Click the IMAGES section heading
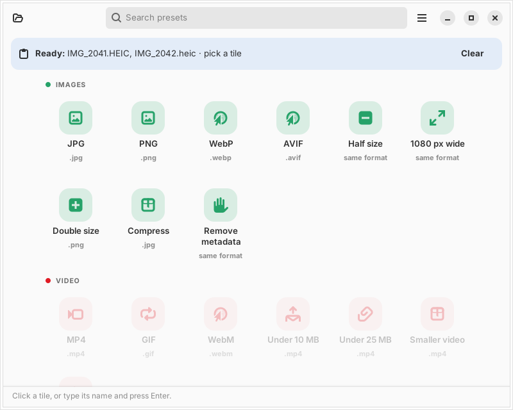 click(71, 85)
